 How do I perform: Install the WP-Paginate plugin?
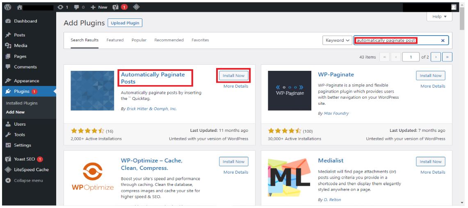click(431, 76)
